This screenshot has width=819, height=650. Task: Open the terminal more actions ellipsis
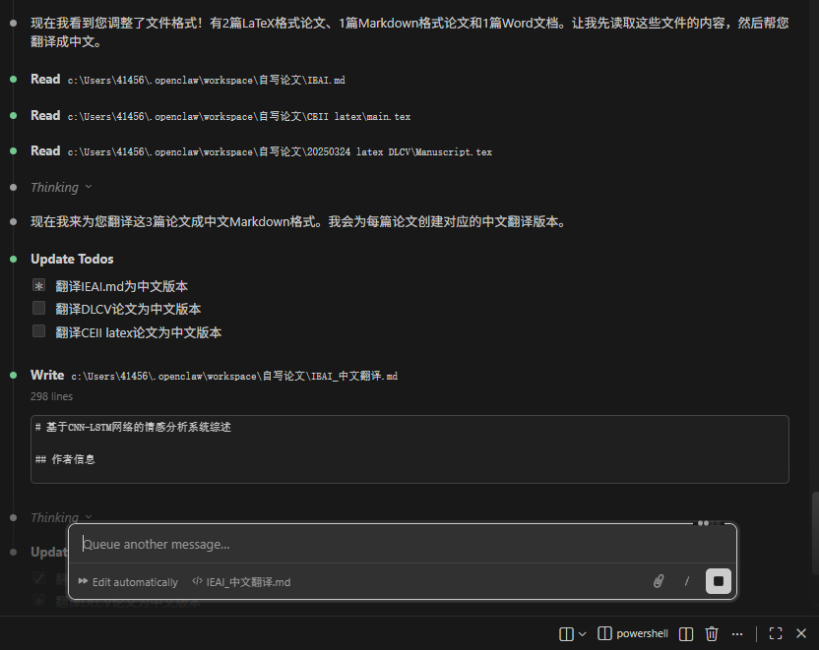click(737, 634)
